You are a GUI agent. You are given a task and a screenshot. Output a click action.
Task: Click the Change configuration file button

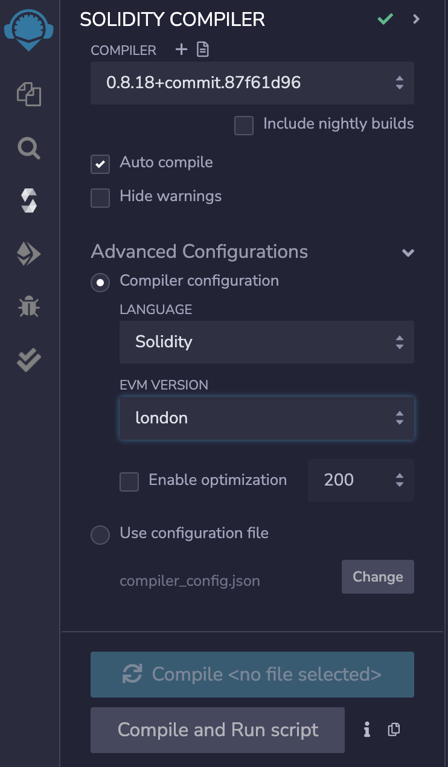(x=377, y=577)
